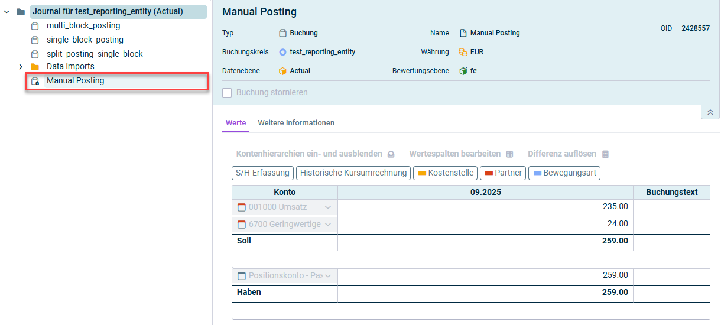Viewport: 721px width, 325px height.
Task: Click the red Partner color swatch
Action: click(489, 173)
